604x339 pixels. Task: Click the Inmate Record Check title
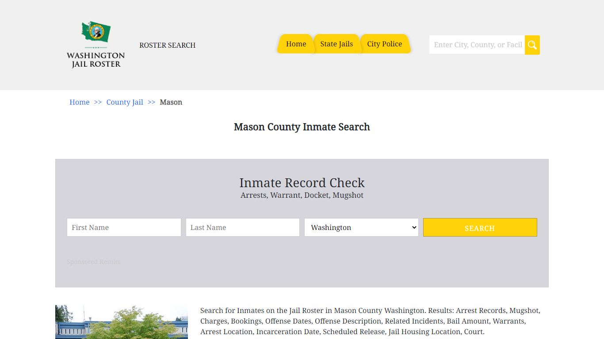(x=302, y=183)
